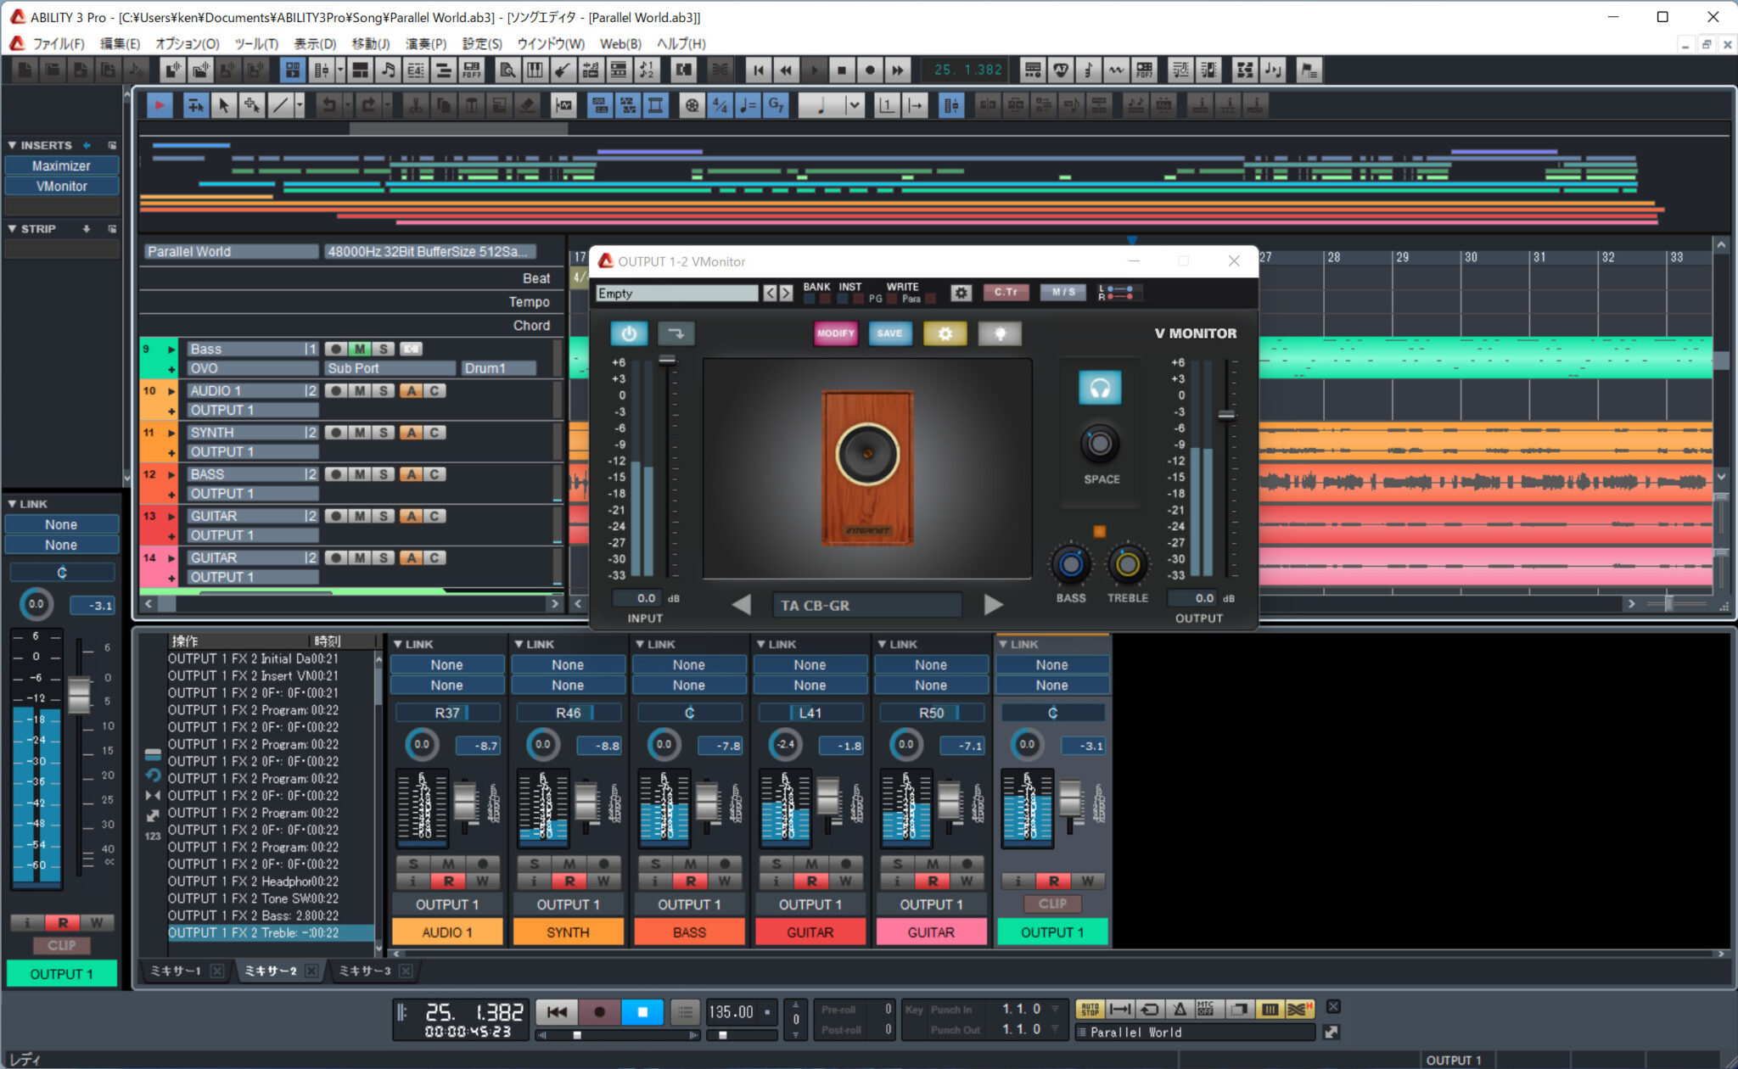Mute the AUDIO 1 track with its M button

click(359, 391)
